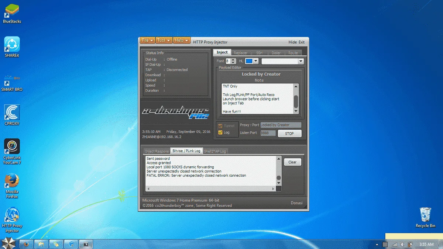Switch to the Route tab
The image size is (443, 249).
pos(293,53)
